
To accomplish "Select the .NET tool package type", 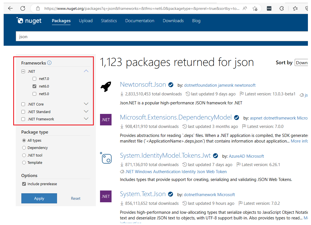I will tap(24, 155).
